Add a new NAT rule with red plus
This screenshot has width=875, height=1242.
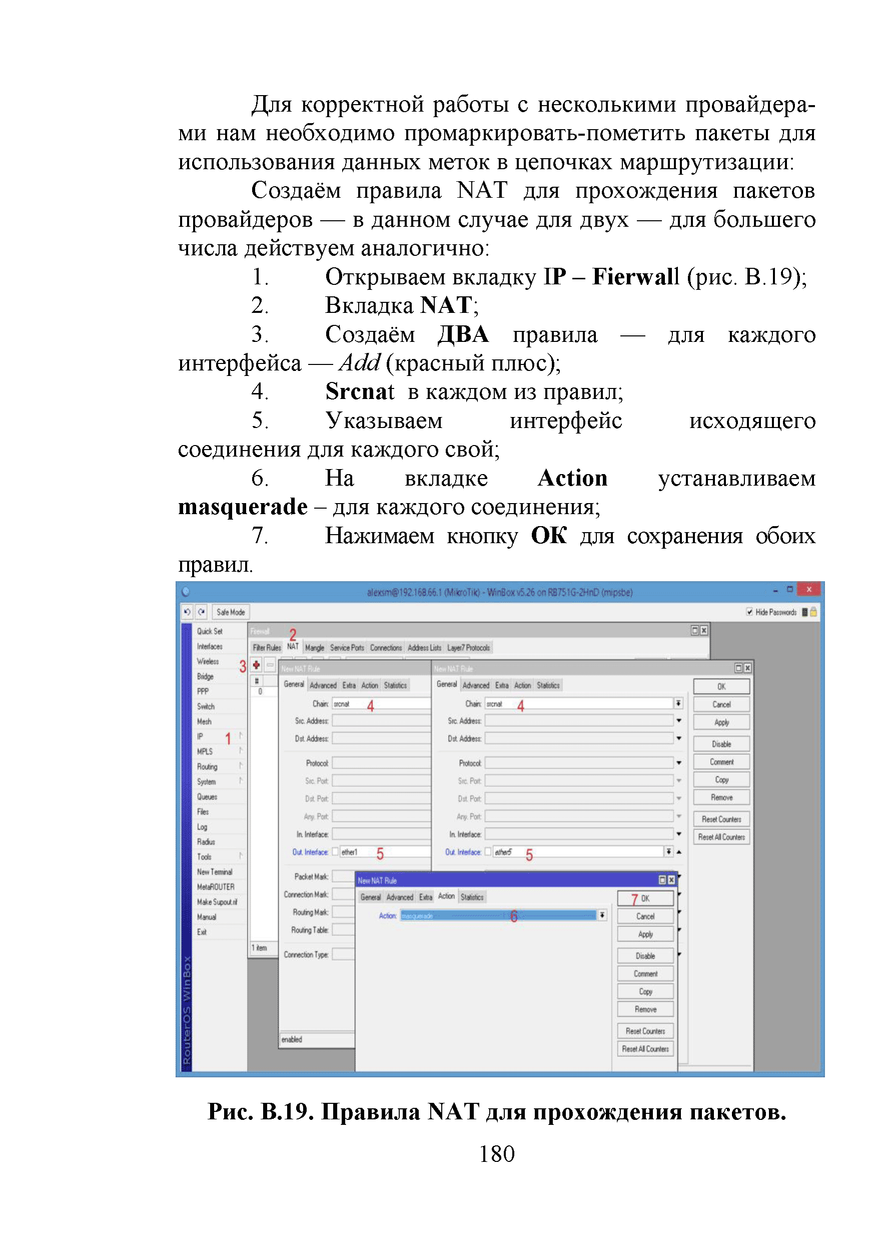pos(256,665)
